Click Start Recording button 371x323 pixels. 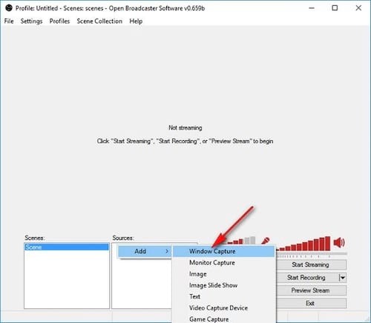[306, 278]
